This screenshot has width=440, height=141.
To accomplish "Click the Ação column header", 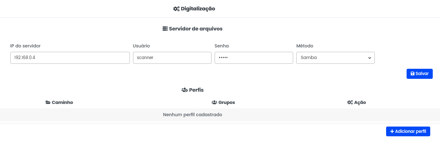I will [x=360, y=102].
